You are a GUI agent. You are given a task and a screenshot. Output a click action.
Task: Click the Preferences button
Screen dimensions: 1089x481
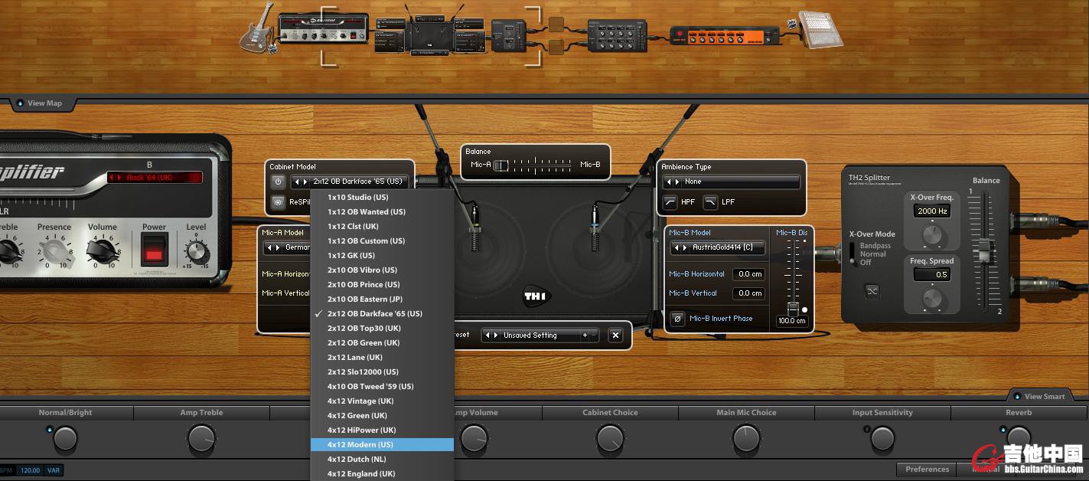click(x=927, y=470)
